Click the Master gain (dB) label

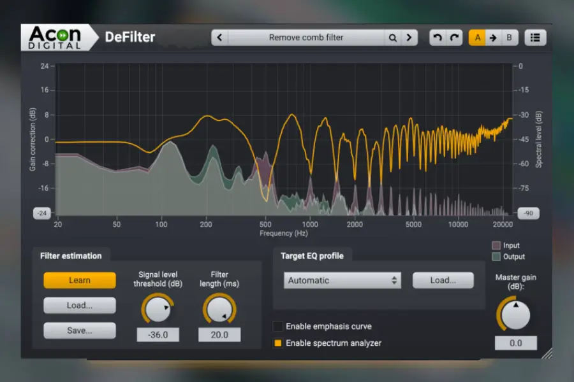(515, 282)
